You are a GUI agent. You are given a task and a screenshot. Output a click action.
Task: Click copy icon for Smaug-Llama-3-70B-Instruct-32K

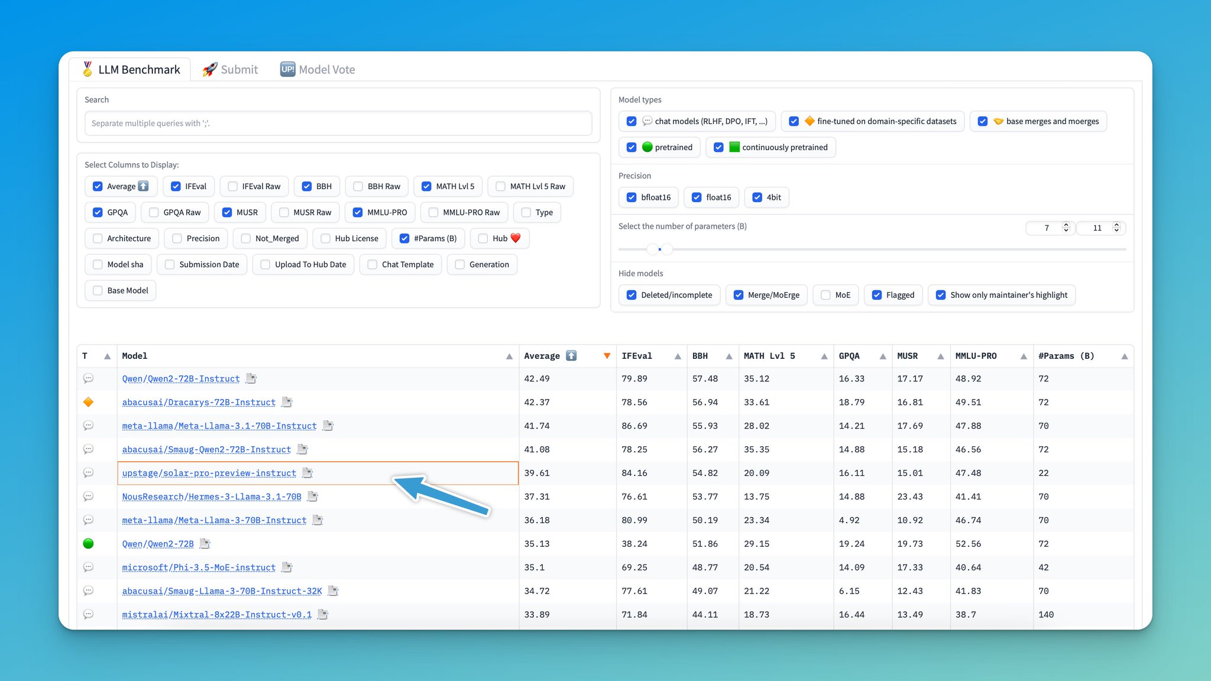click(333, 591)
